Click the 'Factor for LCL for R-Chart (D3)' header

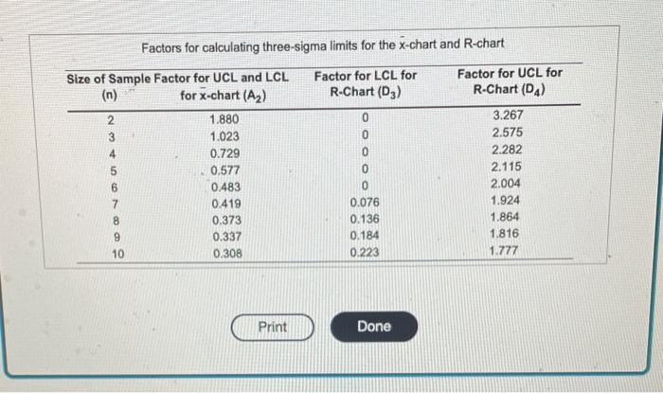(366, 83)
